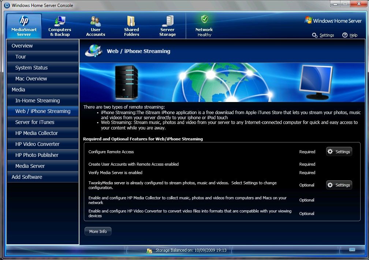Open console Settings at top right
369x260 pixels.
coord(323,35)
